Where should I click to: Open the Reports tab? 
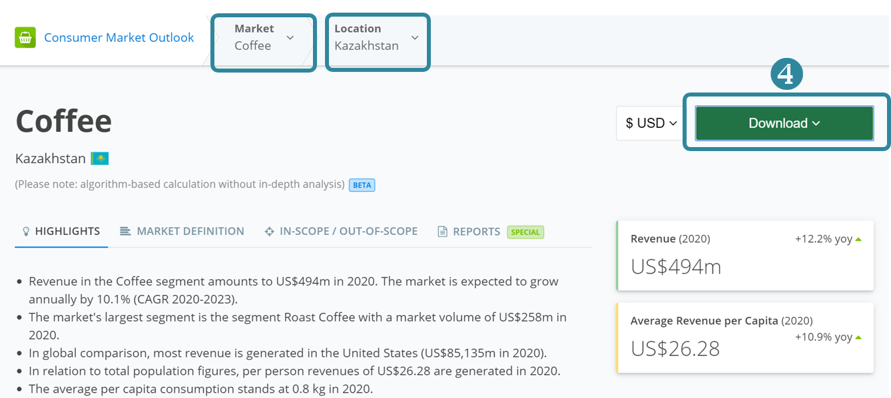point(476,232)
